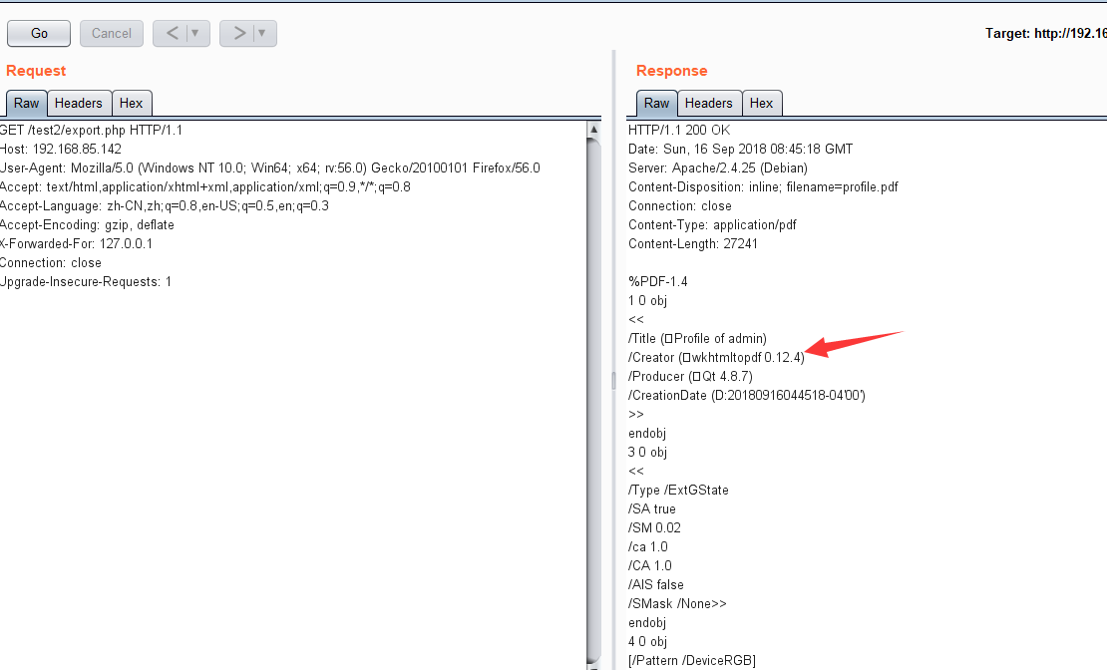
Task: Click the 3 0 obj line
Action: point(647,453)
